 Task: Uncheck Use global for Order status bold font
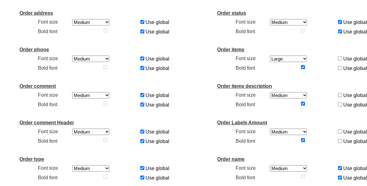click(340, 32)
